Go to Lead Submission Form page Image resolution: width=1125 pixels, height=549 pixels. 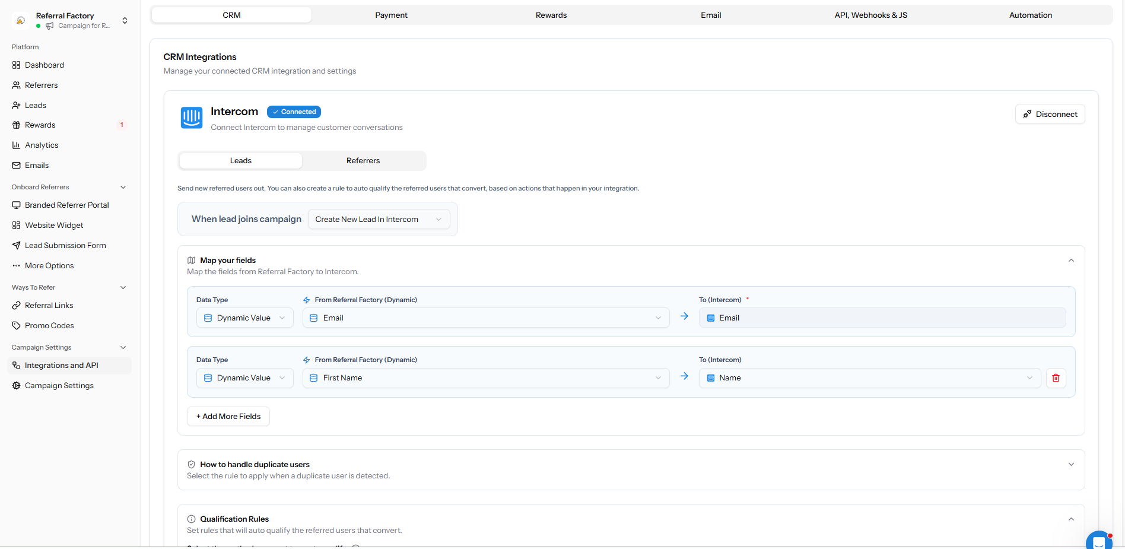(x=65, y=246)
